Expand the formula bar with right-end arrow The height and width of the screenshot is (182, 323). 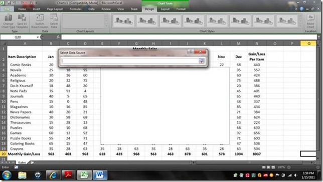click(x=319, y=37)
